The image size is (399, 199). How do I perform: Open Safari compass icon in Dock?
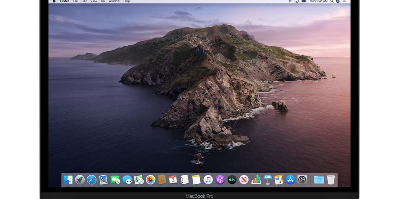[92, 180]
